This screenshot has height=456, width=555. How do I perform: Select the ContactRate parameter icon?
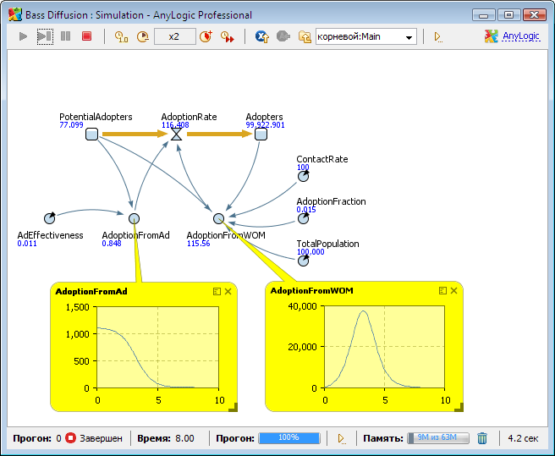coord(303,176)
